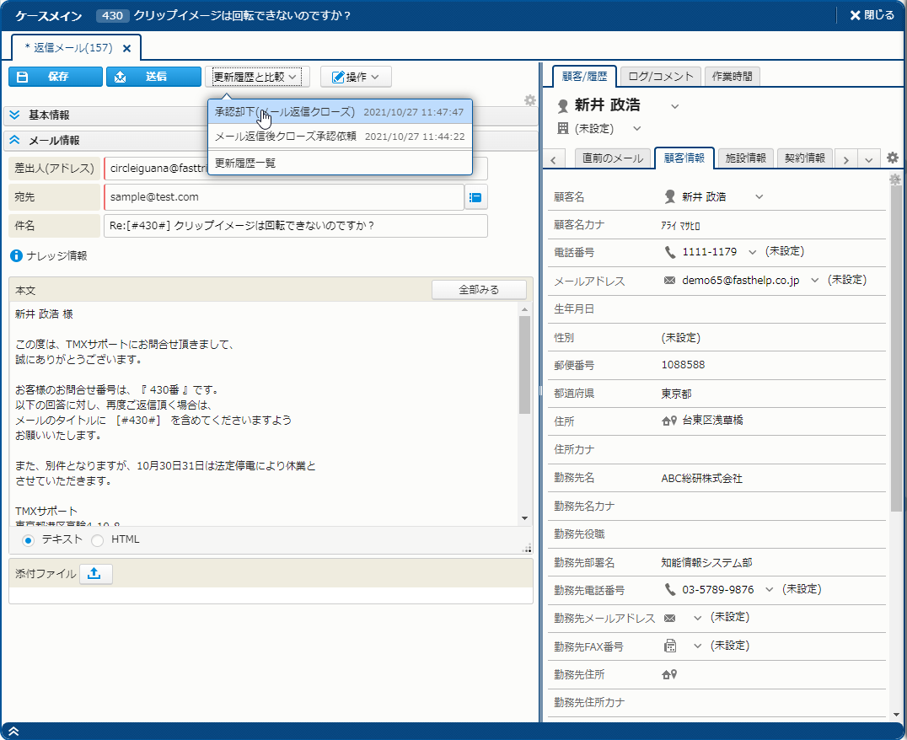Viewport: 907px width, 740px height.
Task: Click the gear icon above 基本情報 section
Action: point(530,100)
